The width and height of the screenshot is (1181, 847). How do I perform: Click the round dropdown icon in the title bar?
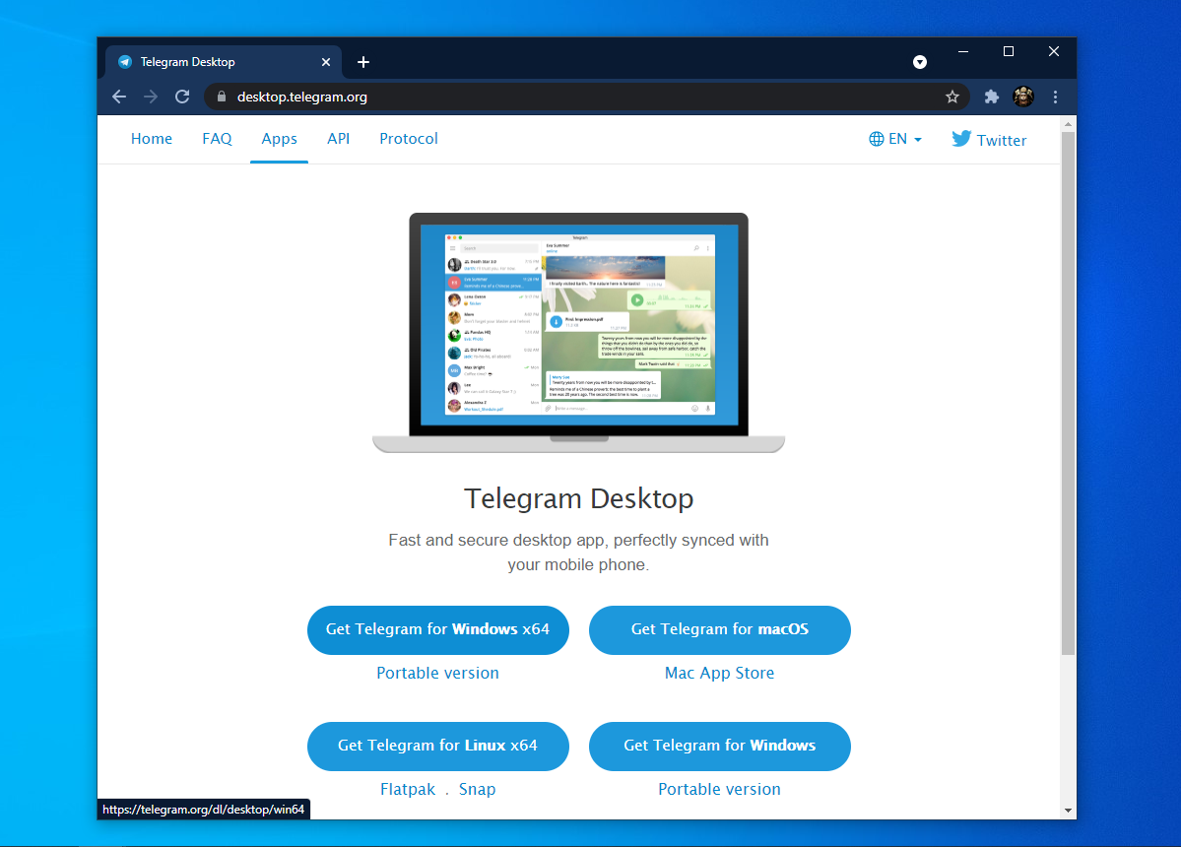(x=920, y=62)
